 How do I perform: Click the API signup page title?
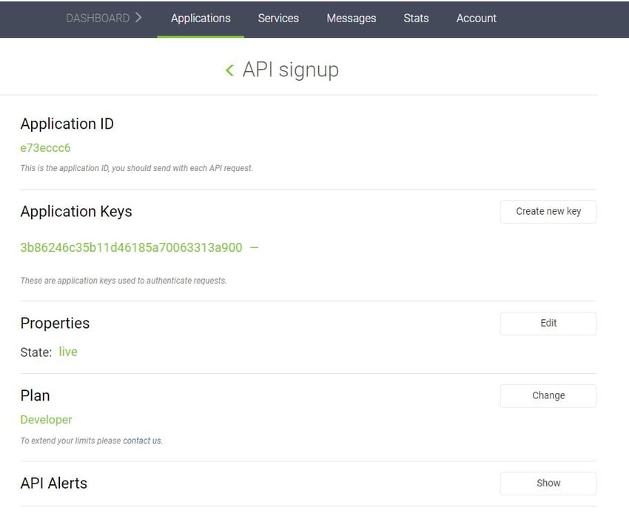[x=290, y=70]
